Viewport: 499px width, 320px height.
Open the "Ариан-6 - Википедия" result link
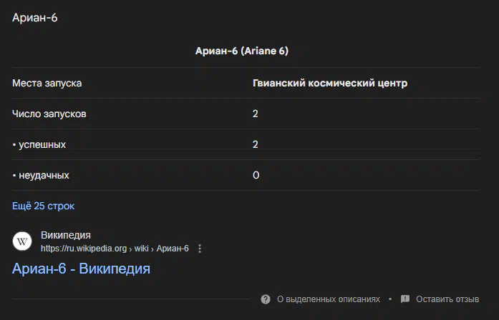(81, 269)
